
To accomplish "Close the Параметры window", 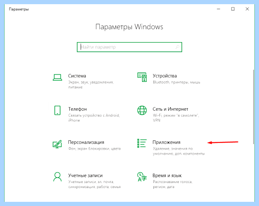I will (x=247, y=9).
